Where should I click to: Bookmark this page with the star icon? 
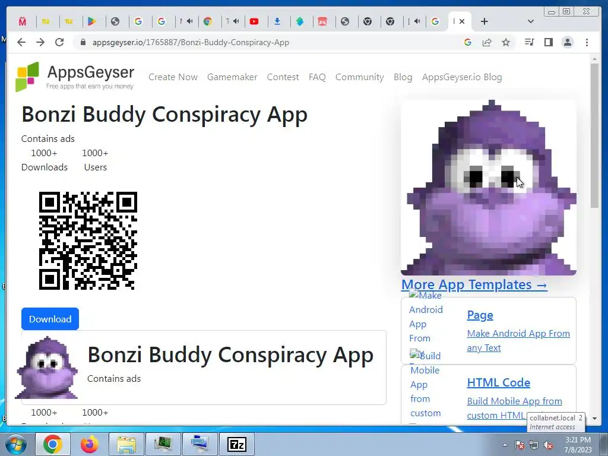[506, 42]
